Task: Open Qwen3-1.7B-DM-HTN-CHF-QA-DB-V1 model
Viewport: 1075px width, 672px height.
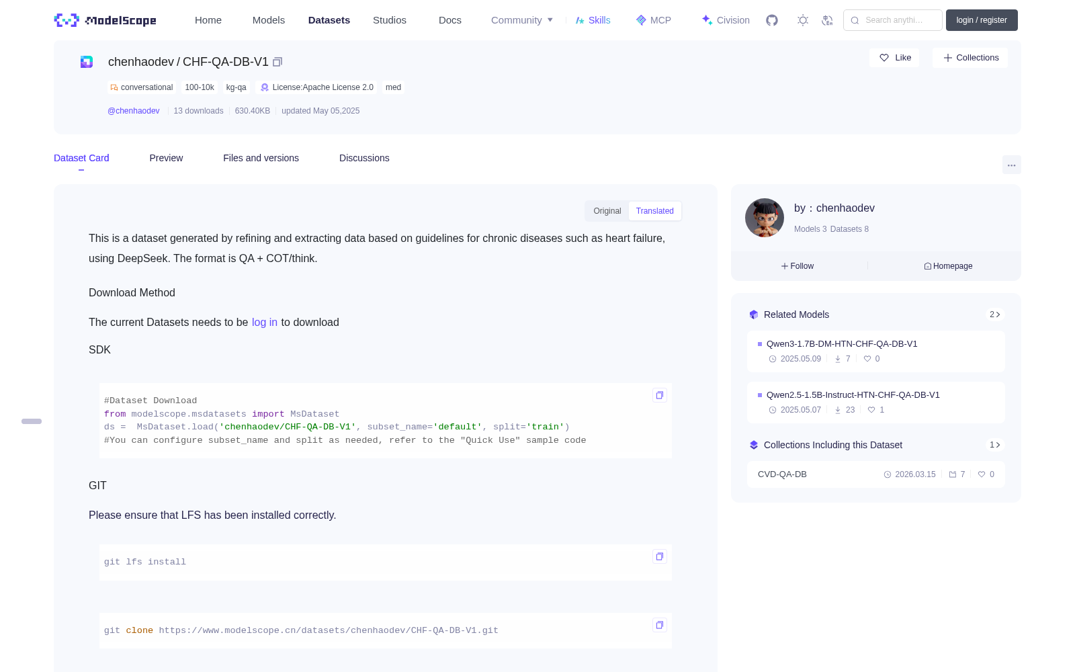Action: (x=876, y=351)
